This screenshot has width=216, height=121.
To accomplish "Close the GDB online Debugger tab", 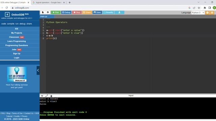I will click(x=28, y=2).
